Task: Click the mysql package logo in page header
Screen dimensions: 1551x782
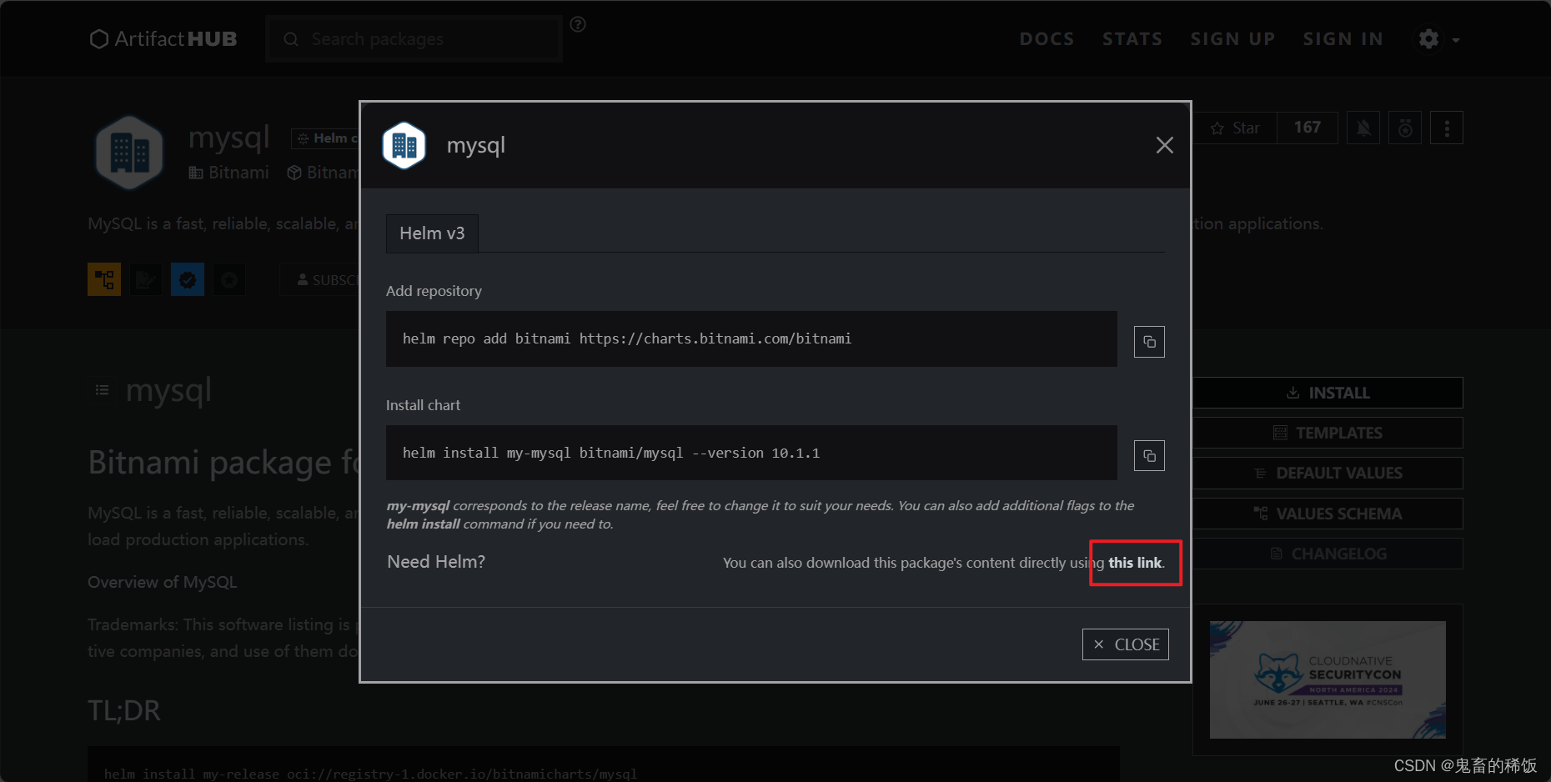Action: click(129, 153)
